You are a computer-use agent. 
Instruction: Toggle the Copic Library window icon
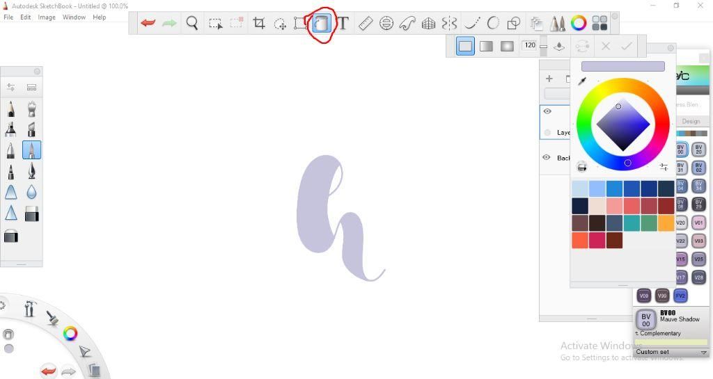[600, 23]
